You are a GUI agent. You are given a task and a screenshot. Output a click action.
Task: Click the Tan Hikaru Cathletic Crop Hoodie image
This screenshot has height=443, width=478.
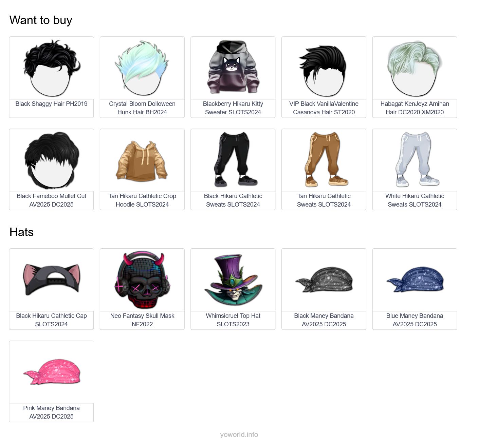coord(142,160)
